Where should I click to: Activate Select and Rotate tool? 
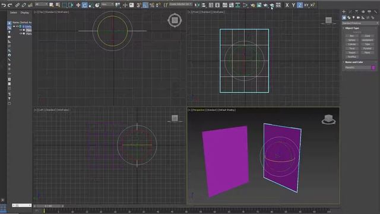(84, 5)
